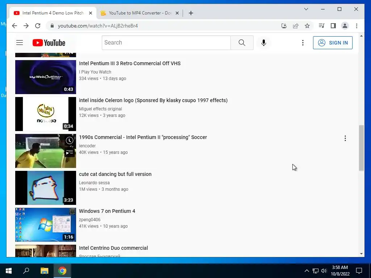Open Intel Pentium III 3 Retro Commercial title

130,63
